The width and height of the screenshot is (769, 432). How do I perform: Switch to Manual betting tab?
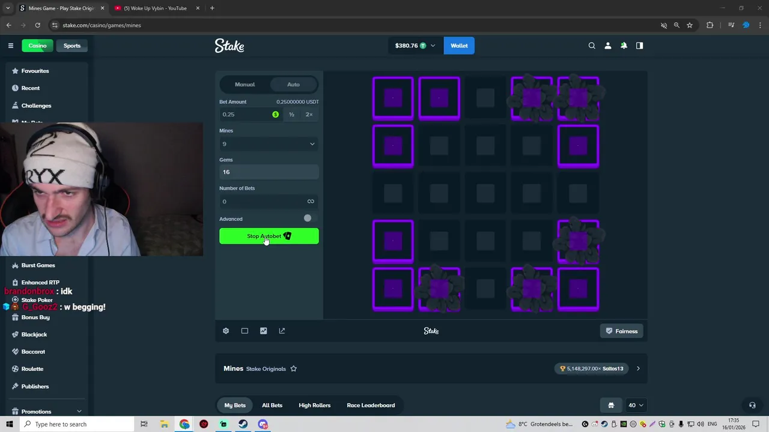pyautogui.click(x=245, y=85)
